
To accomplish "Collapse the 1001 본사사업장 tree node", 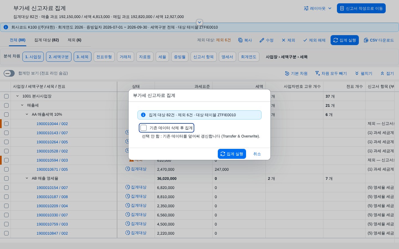I will click(17, 96).
